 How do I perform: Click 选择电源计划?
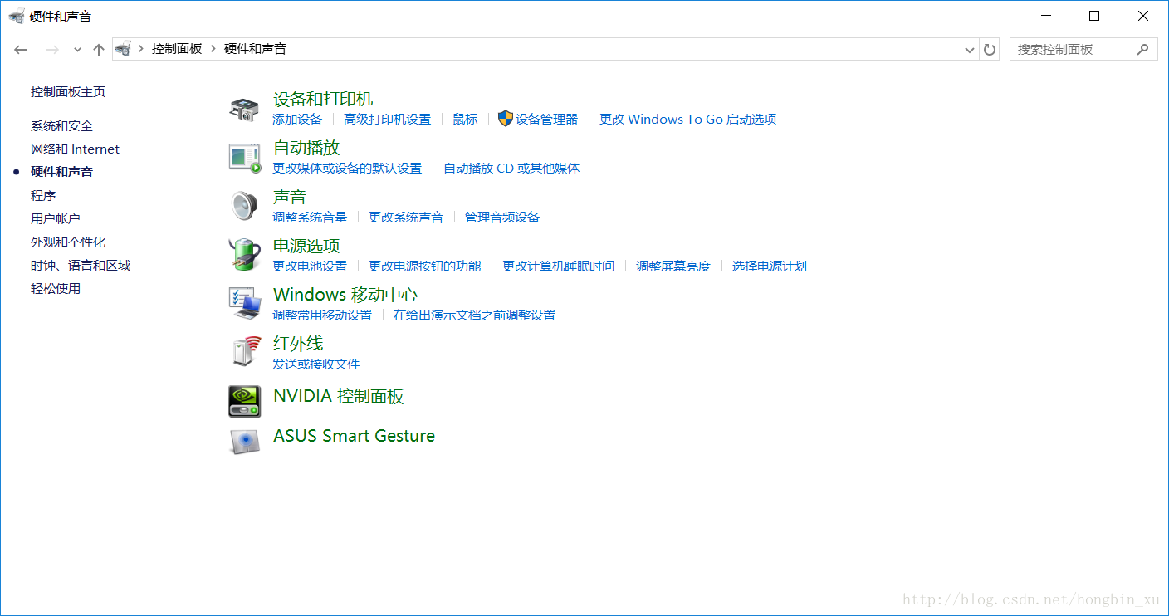click(x=770, y=266)
